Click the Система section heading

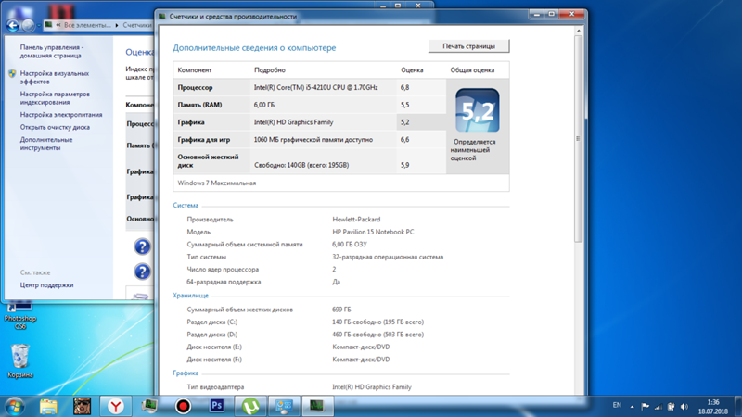point(185,205)
